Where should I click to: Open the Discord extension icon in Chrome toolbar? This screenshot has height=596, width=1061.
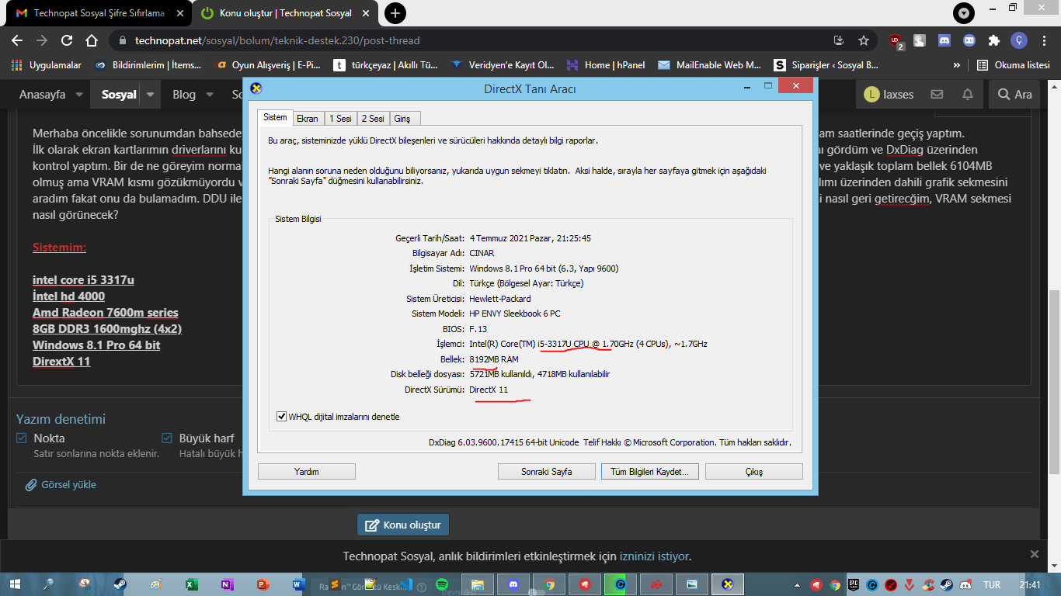(x=944, y=40)
